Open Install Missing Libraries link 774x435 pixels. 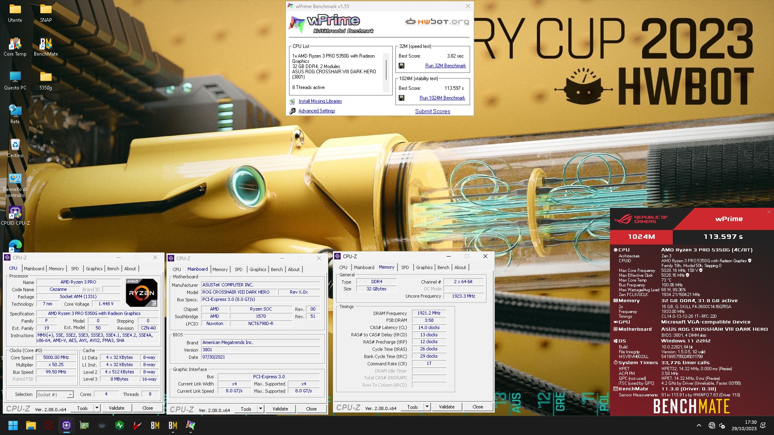[320, 101]
